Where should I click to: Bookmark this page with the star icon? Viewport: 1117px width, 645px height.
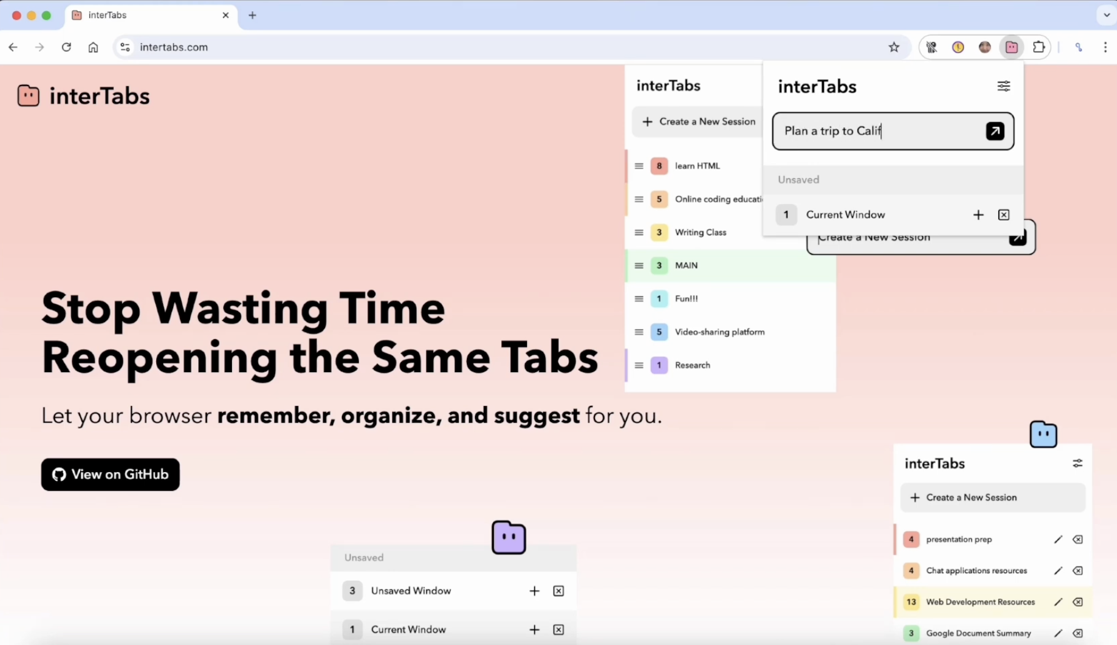(894, 47)
